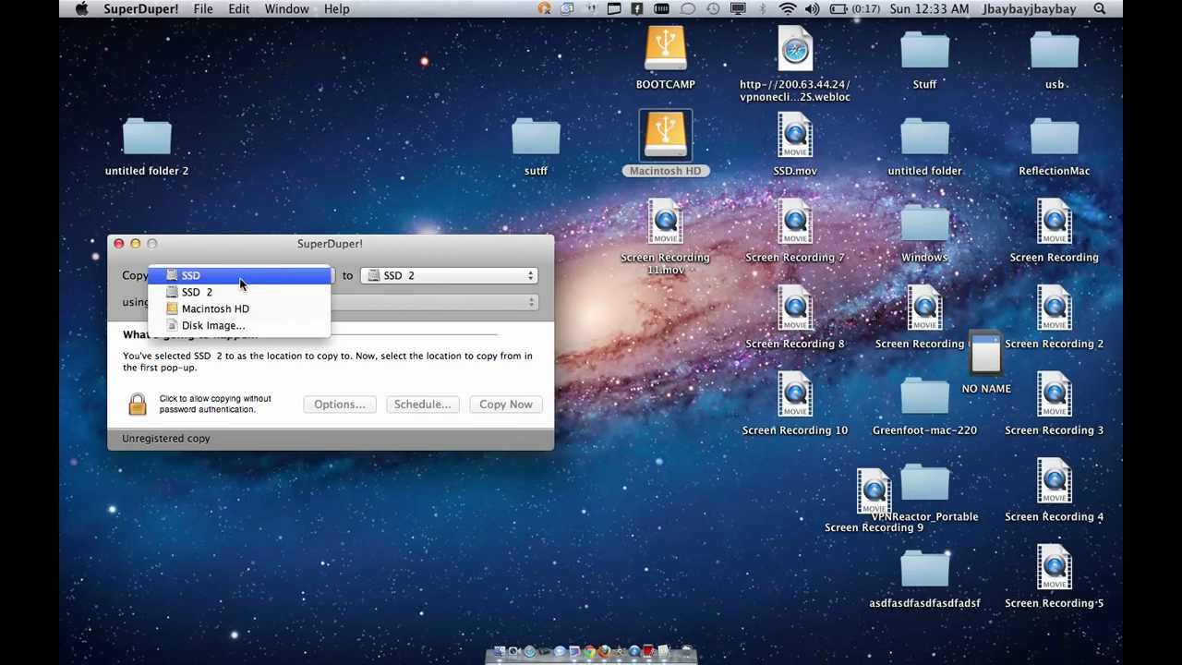Select the BOOTCAMP drive icon on desktop
Viewport: 1182px width, 665px height.
click(665, 48)
